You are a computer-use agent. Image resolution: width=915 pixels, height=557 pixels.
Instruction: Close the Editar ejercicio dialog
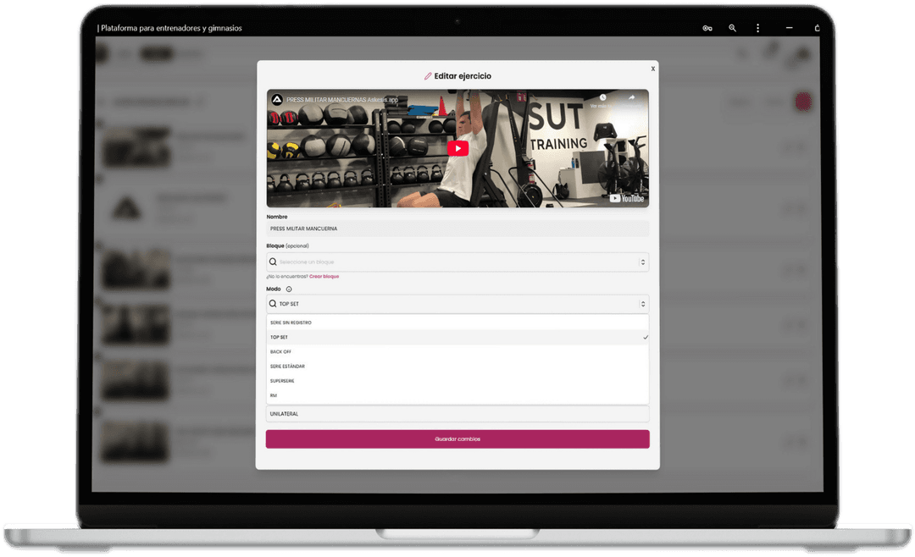(652, 69)
